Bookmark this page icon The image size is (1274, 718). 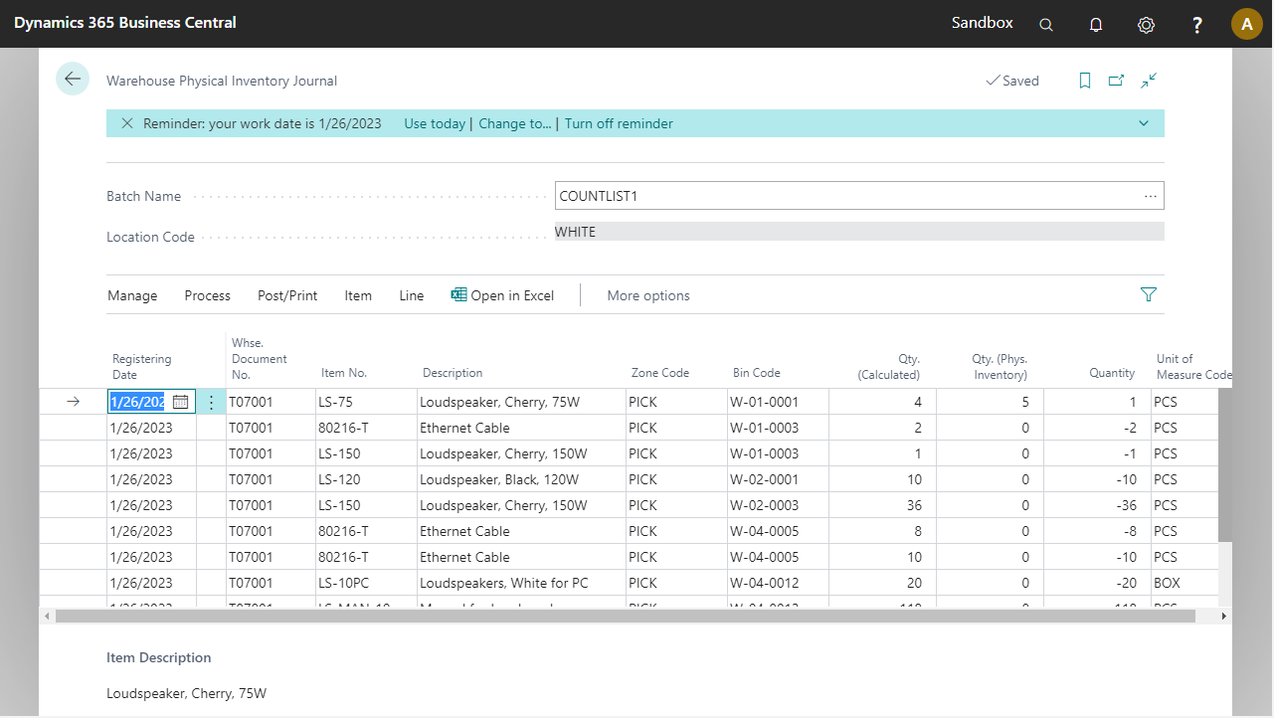[x=1085, y=81]
